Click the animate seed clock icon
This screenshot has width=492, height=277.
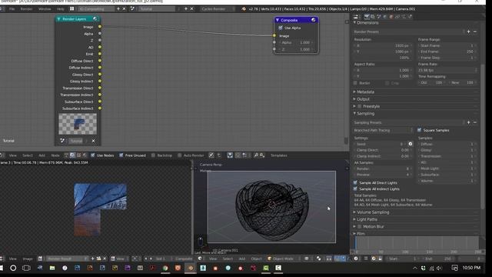410,144
